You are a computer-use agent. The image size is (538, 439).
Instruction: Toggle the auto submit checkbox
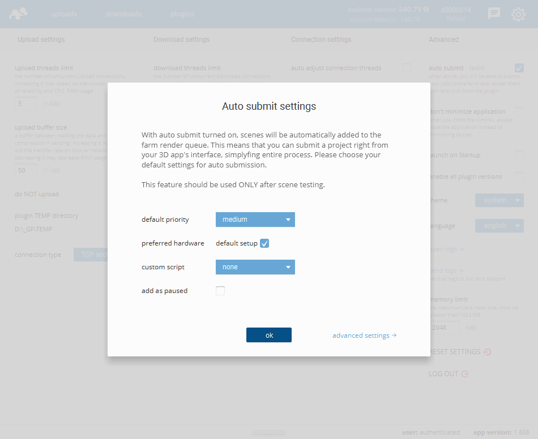click(519, 68)
